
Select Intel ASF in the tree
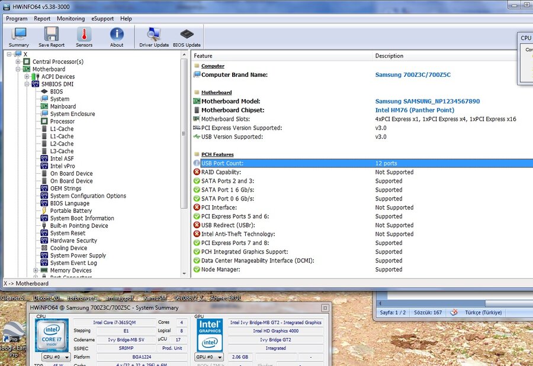tap(62, 159)
